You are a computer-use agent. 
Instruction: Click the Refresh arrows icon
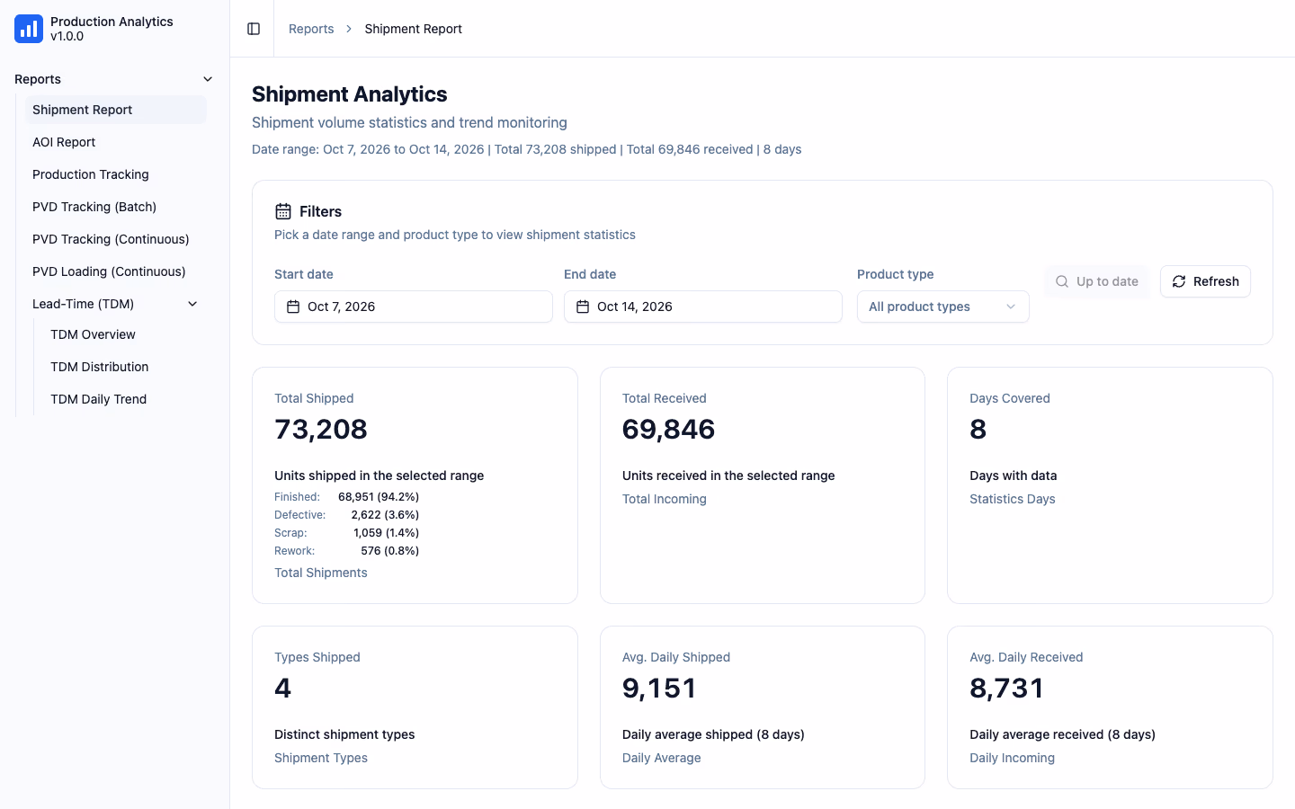point(1179,281)
